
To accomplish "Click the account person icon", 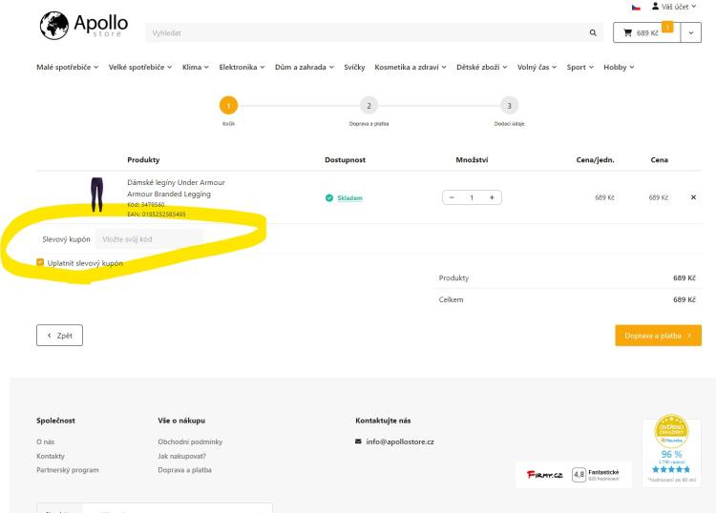I will click(655, 6).
